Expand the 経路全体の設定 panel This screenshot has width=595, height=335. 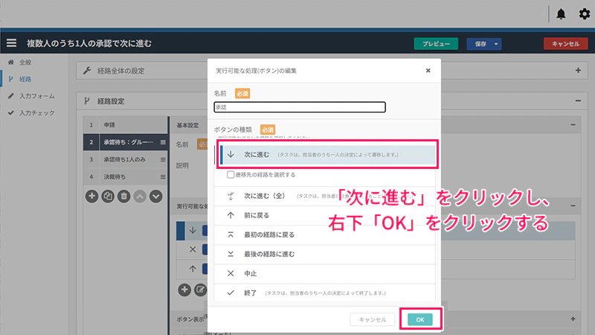tap(578, 71)
